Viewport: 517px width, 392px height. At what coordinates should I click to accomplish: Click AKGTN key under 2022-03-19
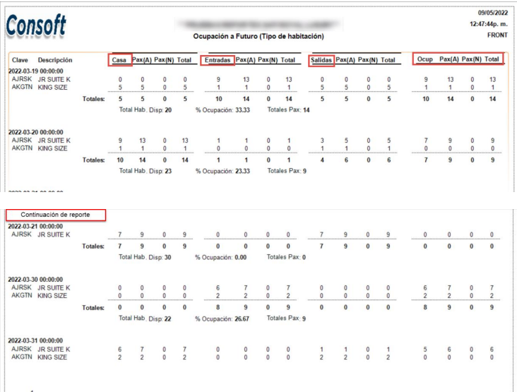pos(22,87)
